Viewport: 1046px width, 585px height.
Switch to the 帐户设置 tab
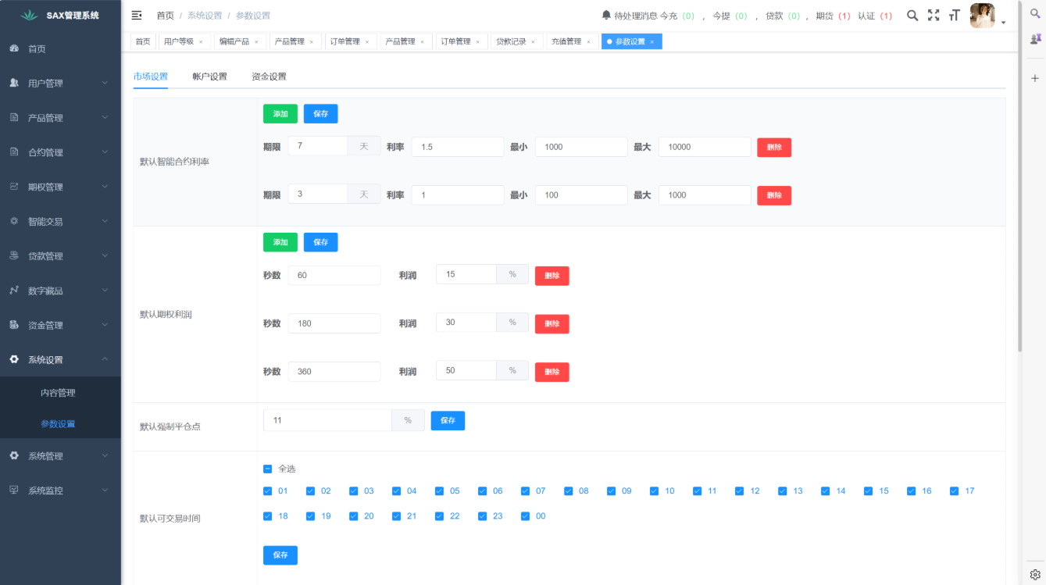(209, 77)
